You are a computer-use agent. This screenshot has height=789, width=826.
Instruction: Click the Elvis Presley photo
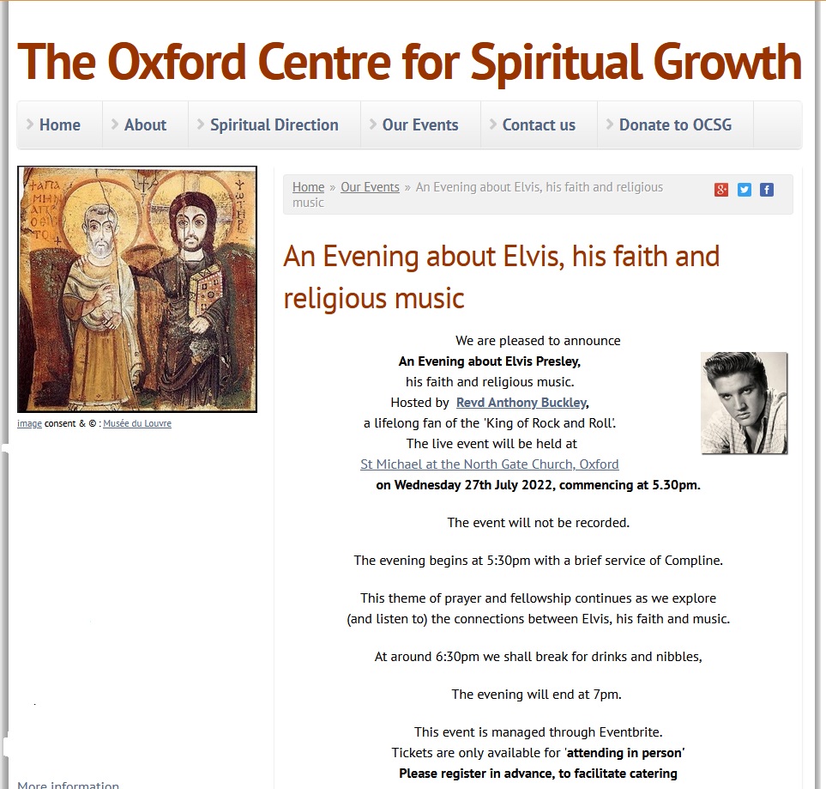(744, 403)
